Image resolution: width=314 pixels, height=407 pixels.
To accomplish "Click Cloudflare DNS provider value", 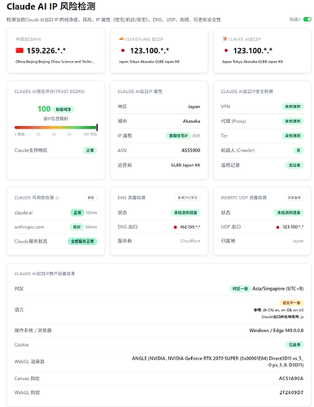I will (x=190, y=241).
